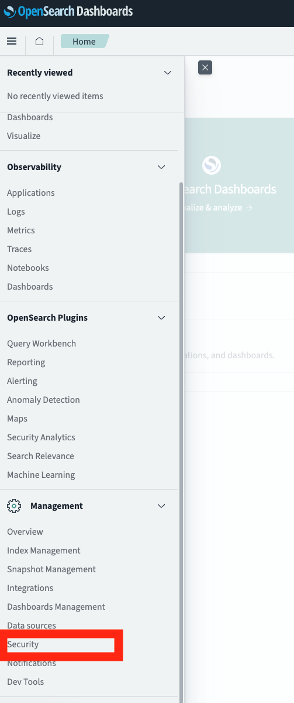Open Snapshot Management
The width and height of the screenshot is (294, 703).
click(51, 569)
